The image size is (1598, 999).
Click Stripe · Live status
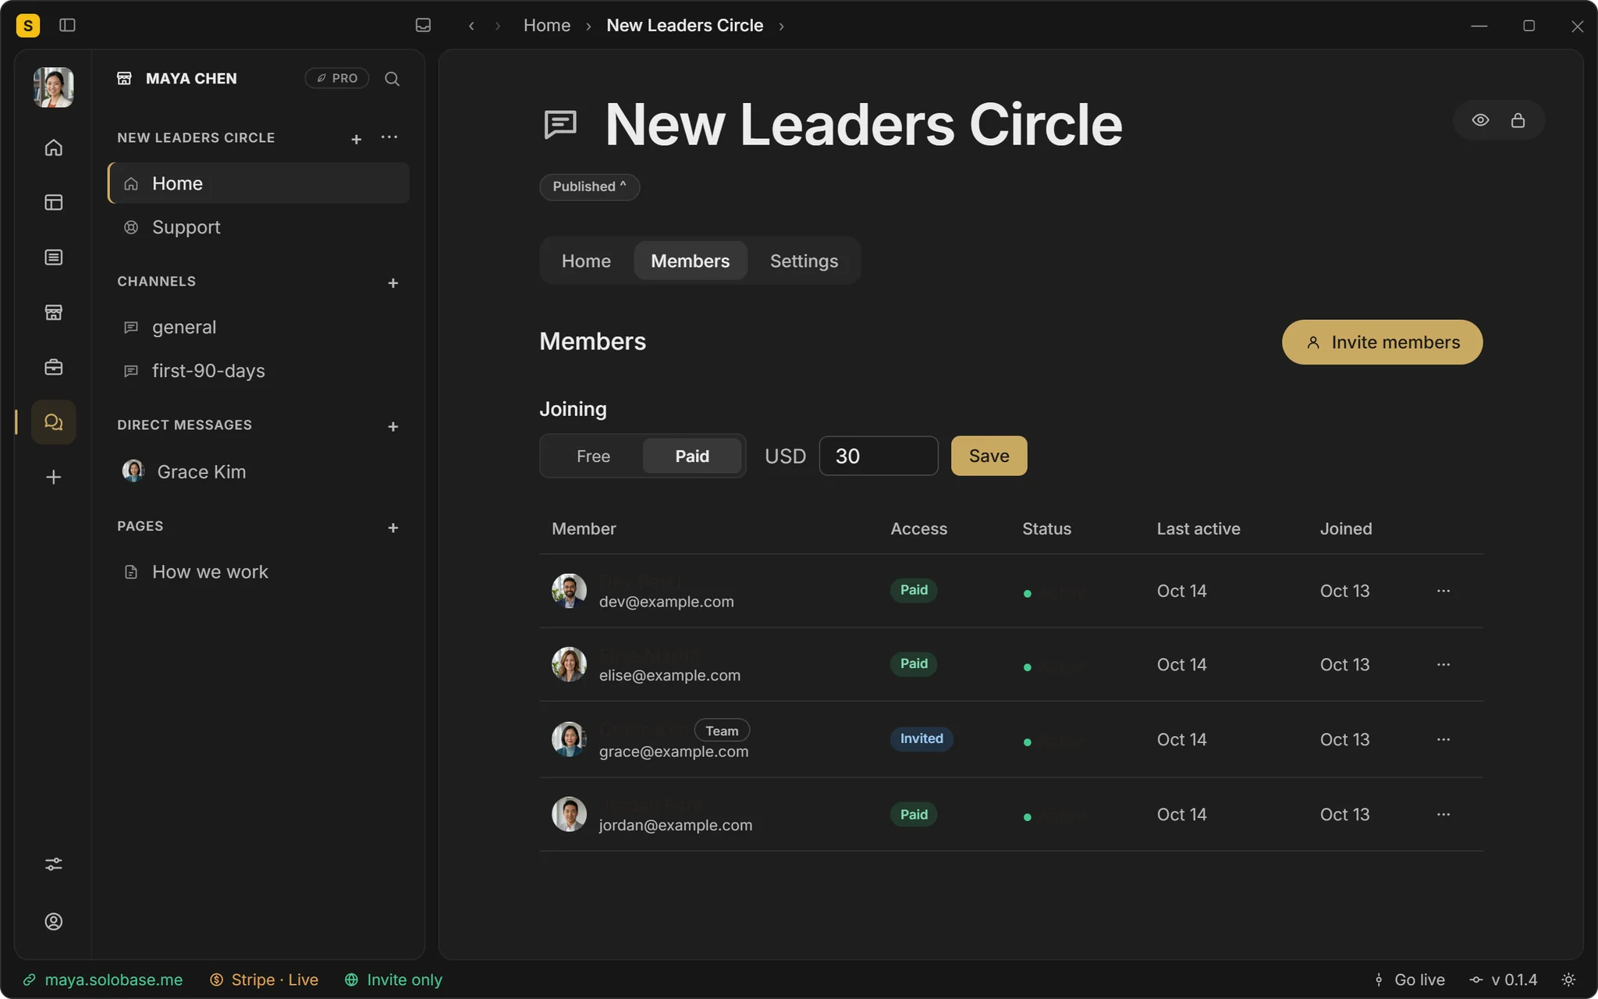(265, 979)
